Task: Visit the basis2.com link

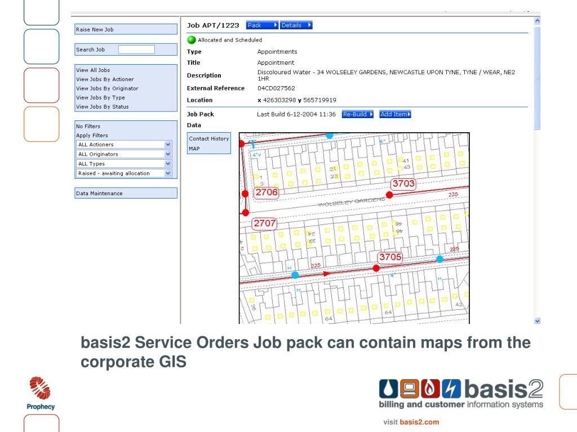Action: point(419,422)
